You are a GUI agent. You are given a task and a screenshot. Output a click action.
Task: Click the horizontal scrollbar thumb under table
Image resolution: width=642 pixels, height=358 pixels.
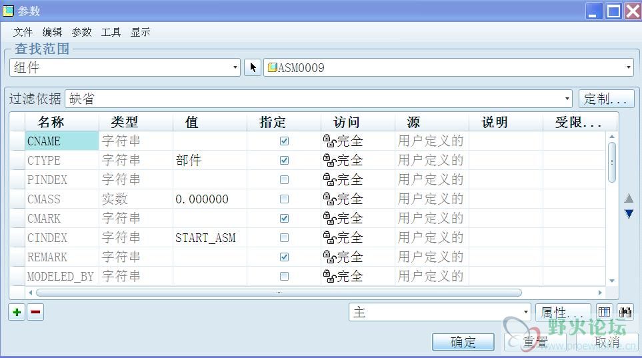coord(279,293)
